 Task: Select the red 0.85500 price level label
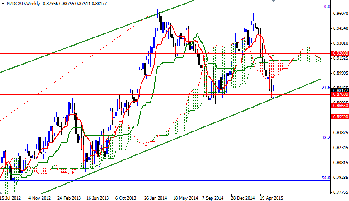[x=340, y=117]
